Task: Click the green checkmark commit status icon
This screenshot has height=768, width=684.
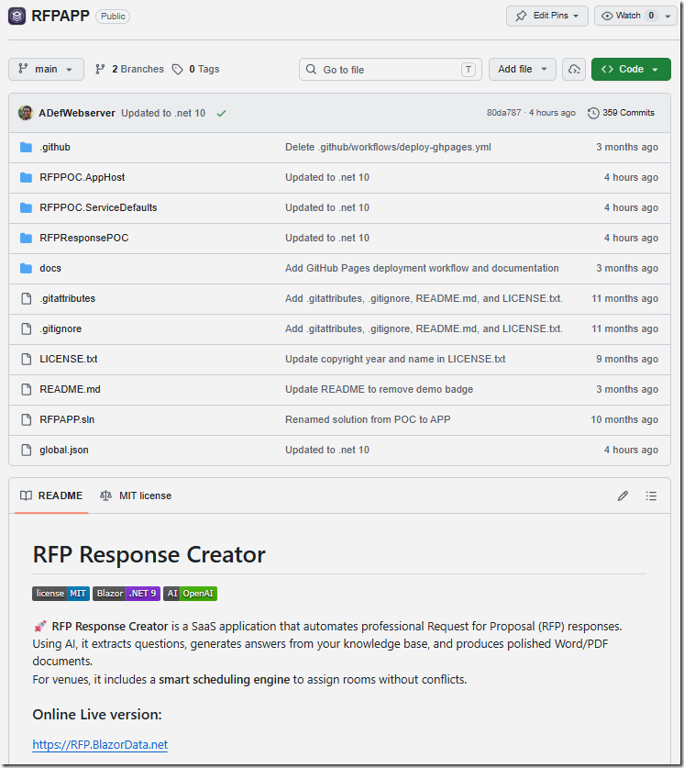Action: pos(221,113)
